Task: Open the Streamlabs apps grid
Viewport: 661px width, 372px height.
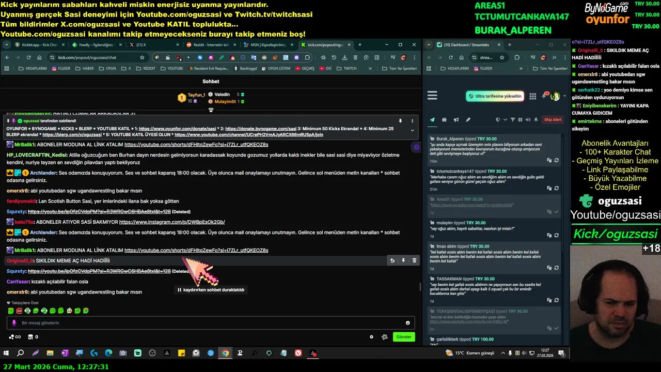Action: 532,96
